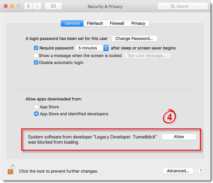Select the App Store radio option
Screen dimensions: 213x183
tap(36, 107)
